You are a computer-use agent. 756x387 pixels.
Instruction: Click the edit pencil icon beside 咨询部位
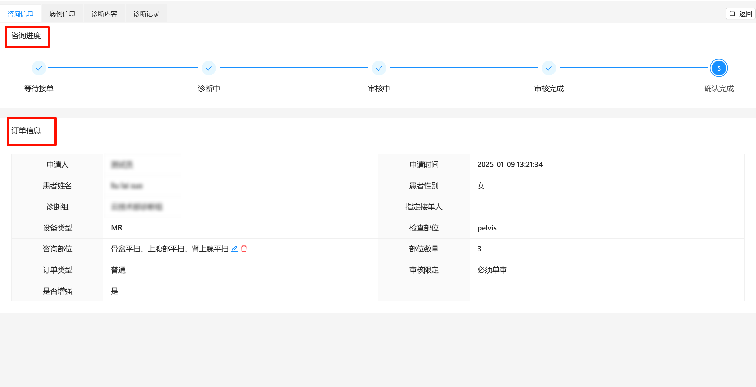[x=235, y=249]
